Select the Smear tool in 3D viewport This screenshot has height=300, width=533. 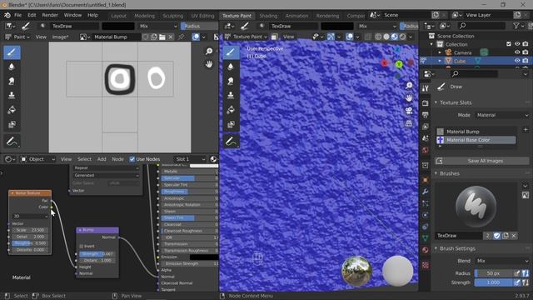231,81
